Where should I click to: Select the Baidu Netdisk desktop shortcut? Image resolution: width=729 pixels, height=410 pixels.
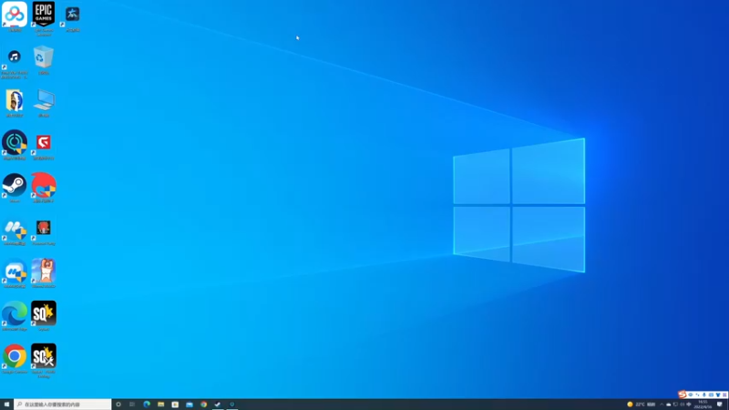(x=15, y=16)
